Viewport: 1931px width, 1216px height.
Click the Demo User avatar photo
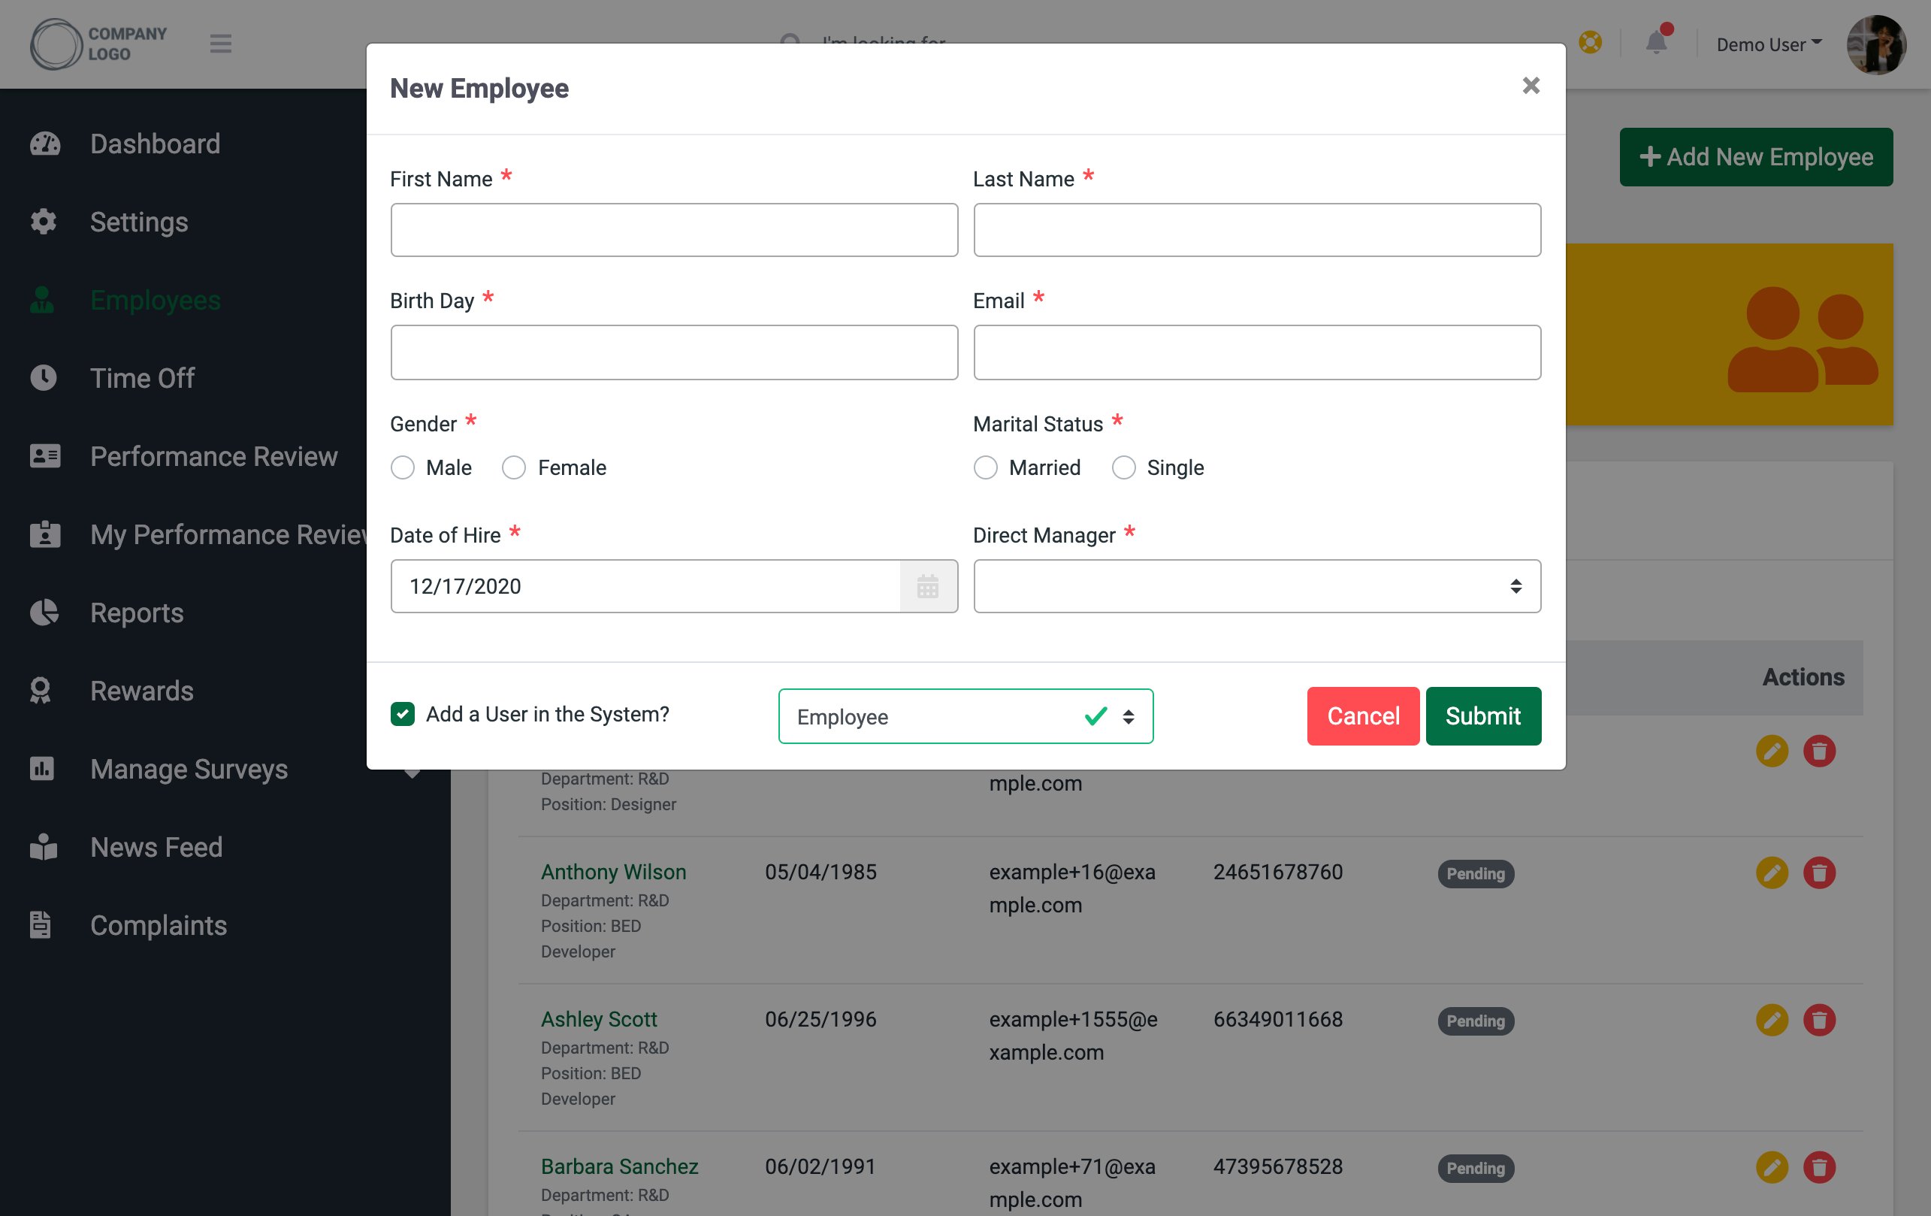coord(1876,44)
